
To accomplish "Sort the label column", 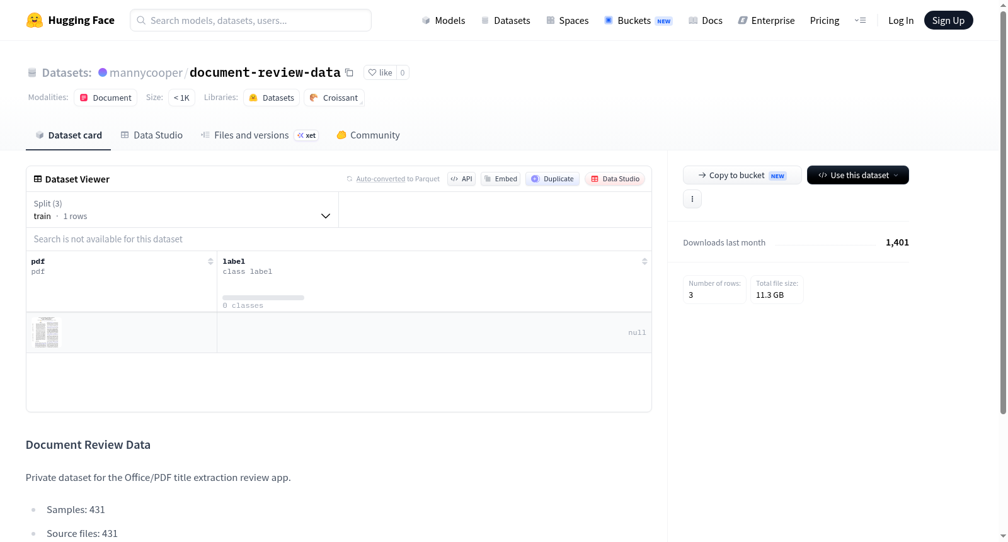I will [644, 261].
